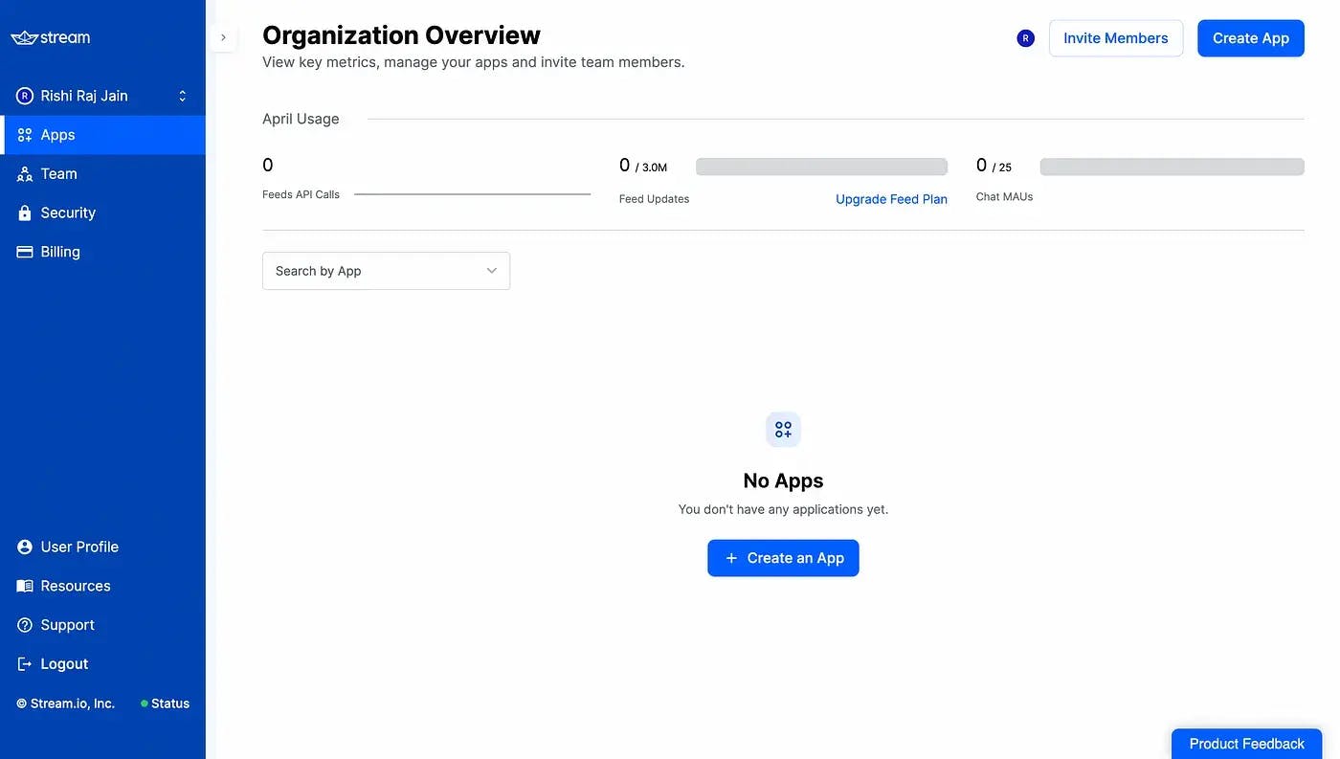Click the User Profile avatar icon
The height and width of the screenshot is (759, 1340).
pyautogui.click(x=25, y=547)
